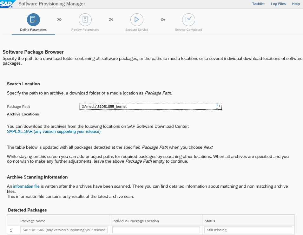This screenshot has width=303, height=235.
Task: Open the browse icon in Package Path
Action: point(218,107)
